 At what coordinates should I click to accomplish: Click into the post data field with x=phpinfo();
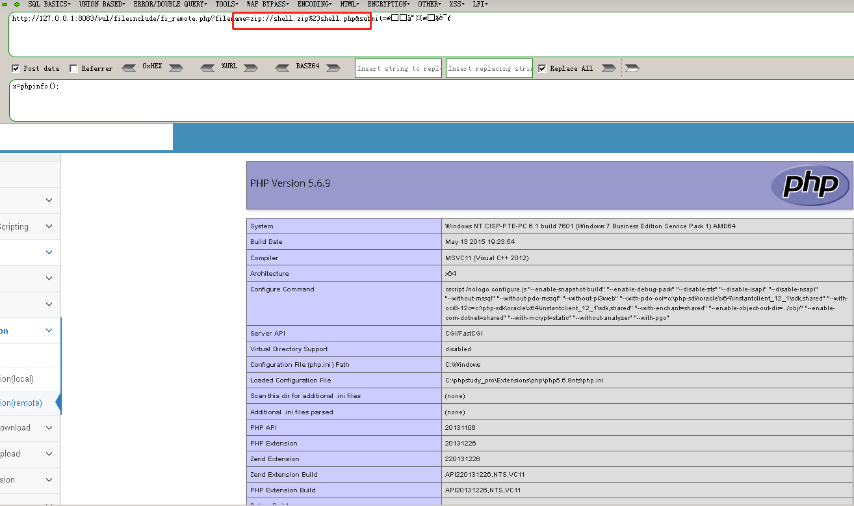pos(432,100)
